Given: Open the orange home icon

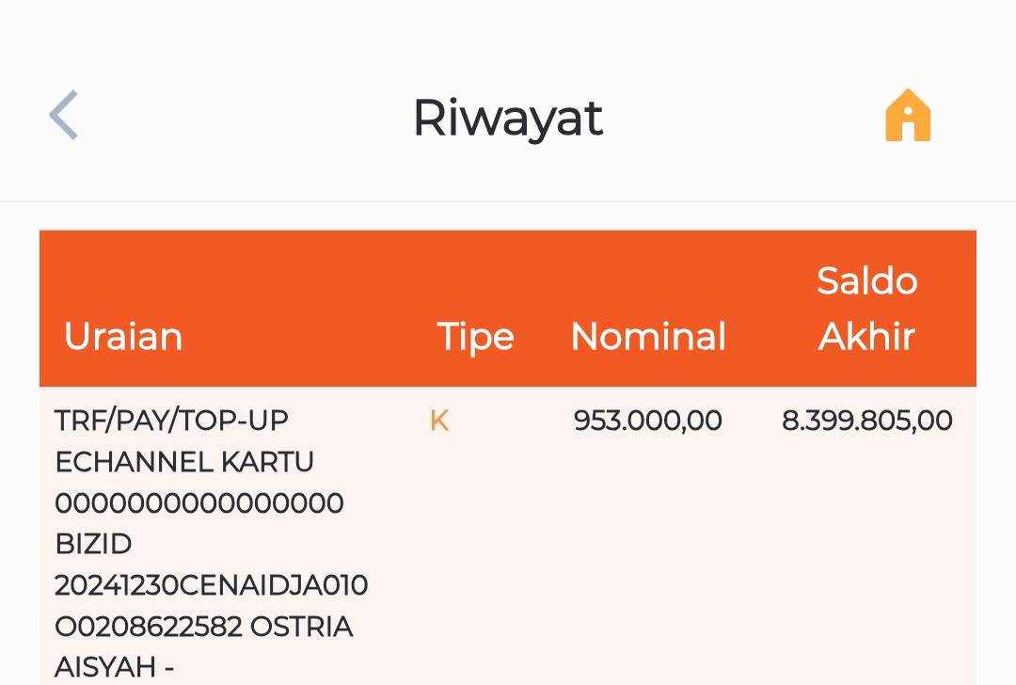Looking at the screenshot, I should click(908, 116).
